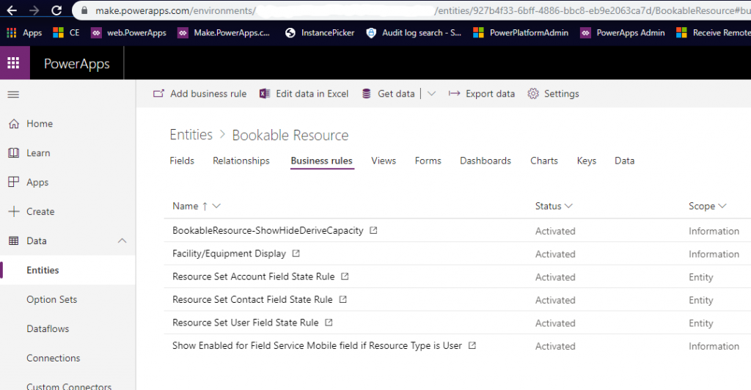
Task: Open Custom Connectors in the sidebar
Action: click(x=69, y=386)
